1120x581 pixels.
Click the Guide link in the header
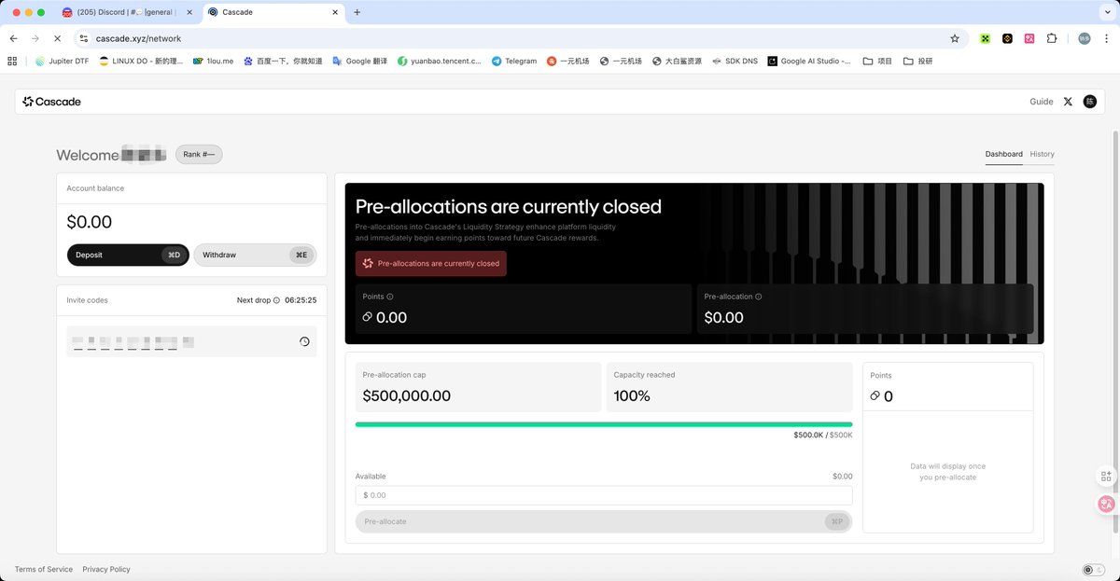tap(1042, 102)
